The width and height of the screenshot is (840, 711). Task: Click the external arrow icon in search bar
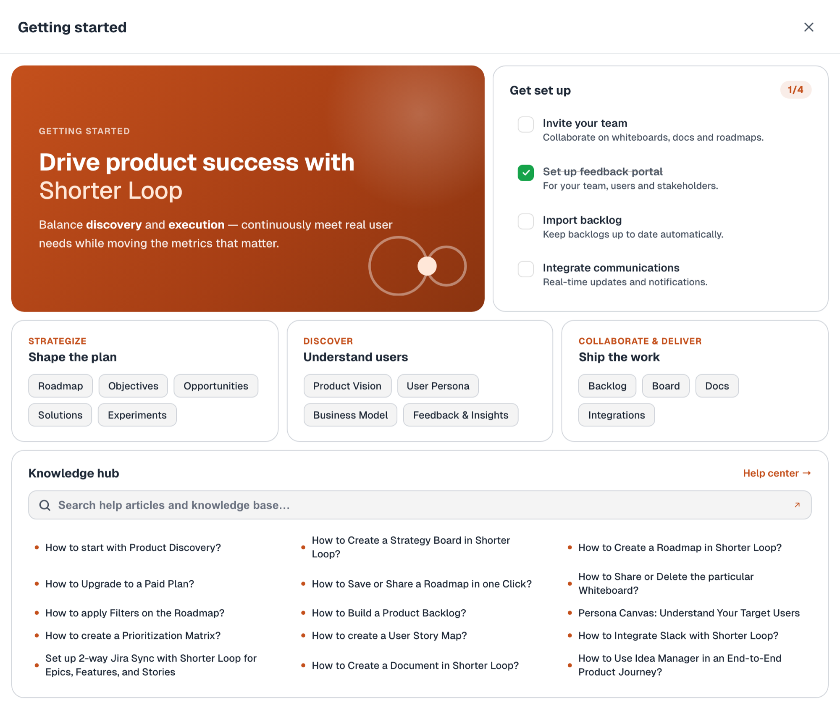pyautogui.click(x=797, y=505)
